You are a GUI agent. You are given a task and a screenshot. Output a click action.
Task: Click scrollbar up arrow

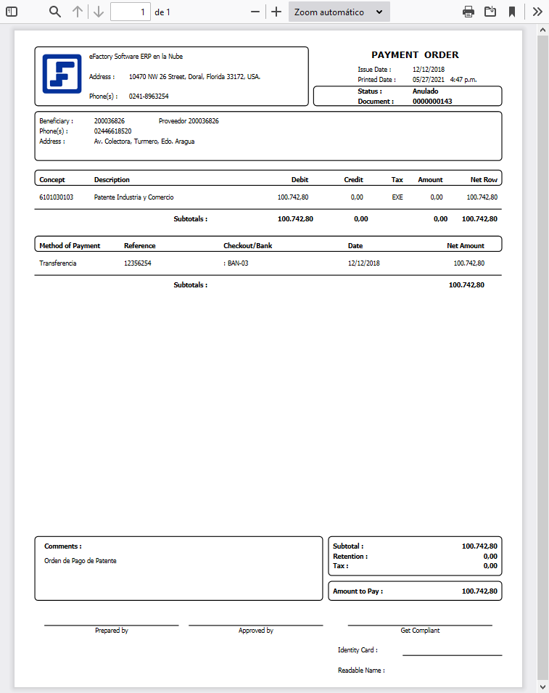click(542, 30)
